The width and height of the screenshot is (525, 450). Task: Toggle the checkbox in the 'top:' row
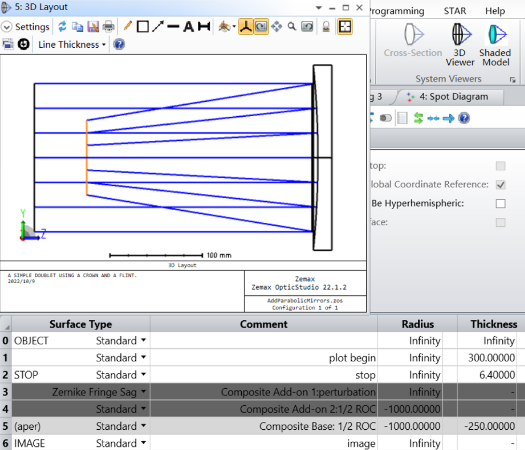[500, 166]
